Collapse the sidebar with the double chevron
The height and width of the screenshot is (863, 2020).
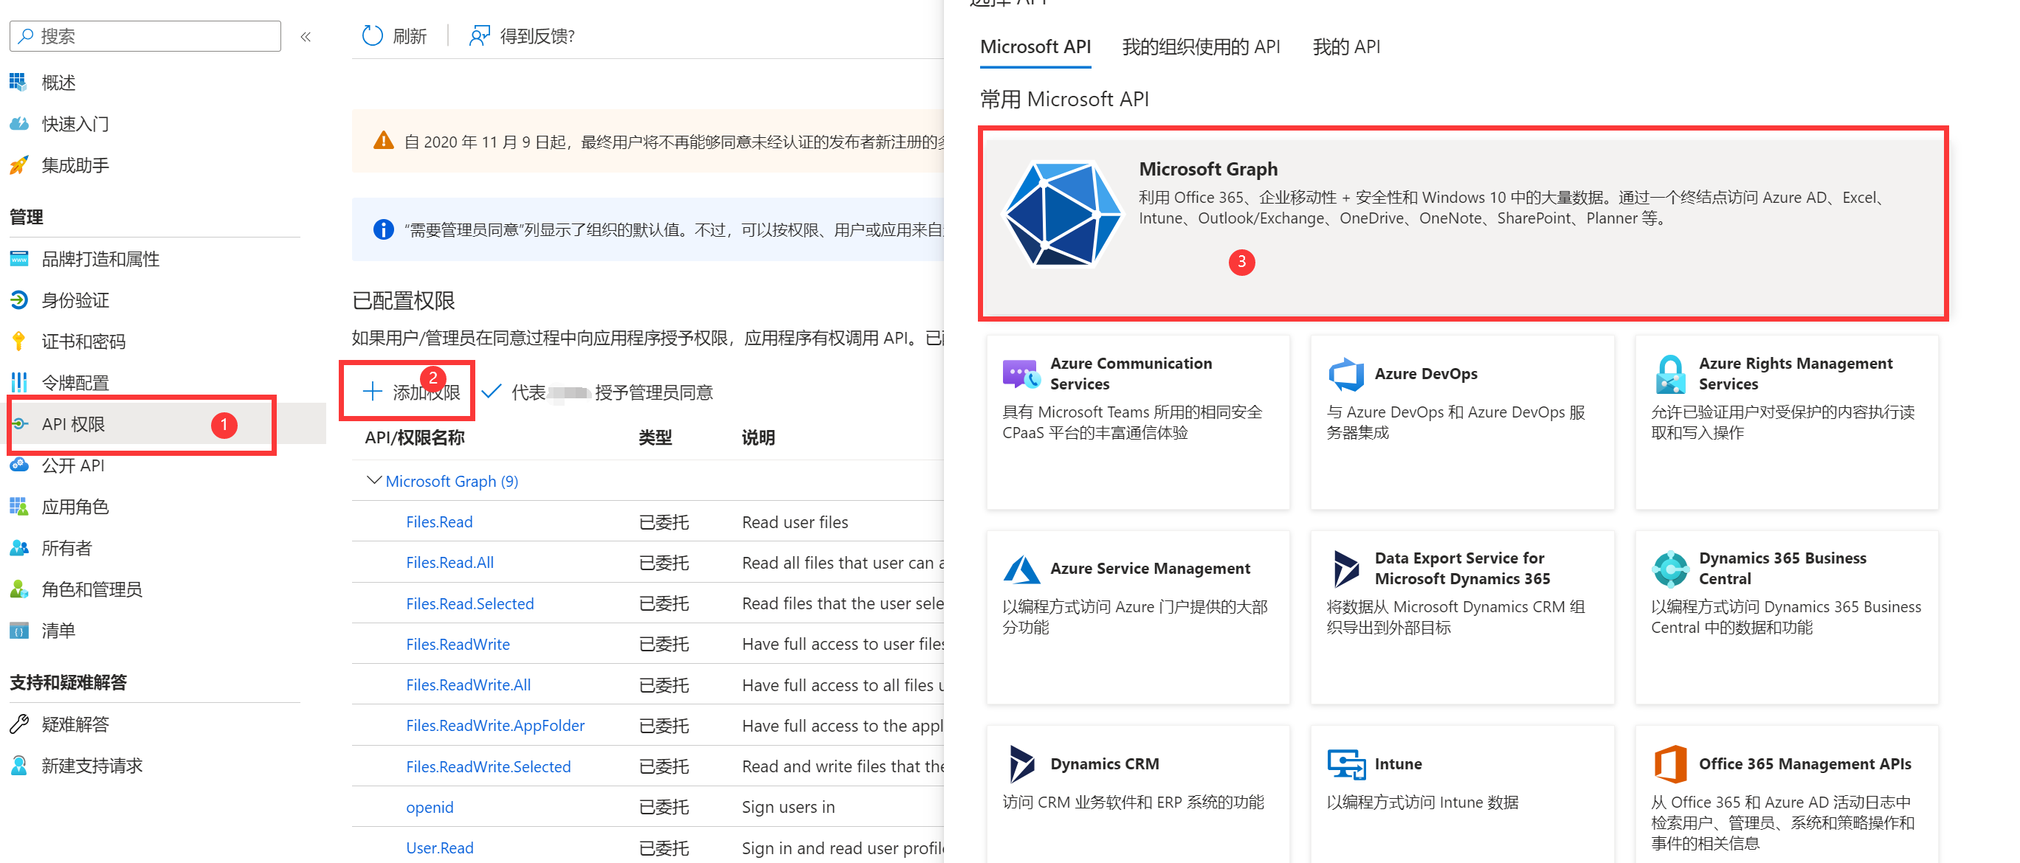pos(306,36)
